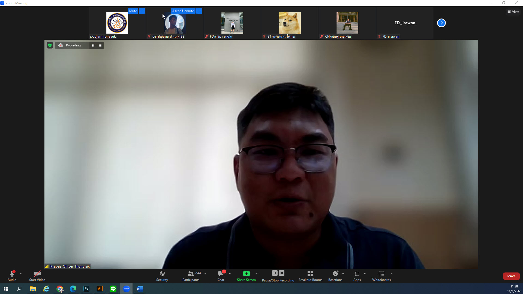Expand the Share Screen options caret

pyautogui.click(x=257, y=274)
